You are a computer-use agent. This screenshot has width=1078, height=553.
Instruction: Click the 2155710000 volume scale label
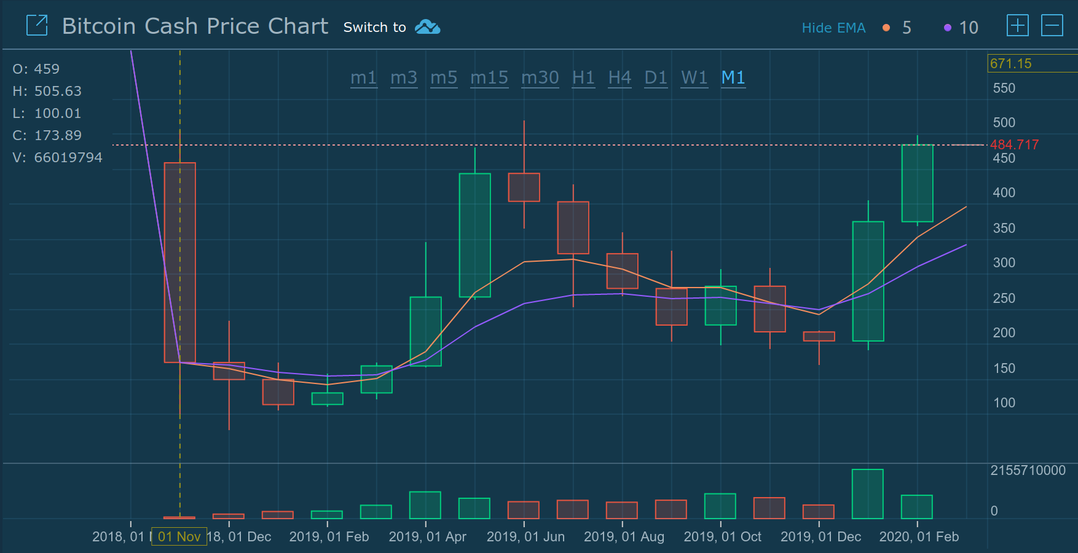click(1028, 471)
